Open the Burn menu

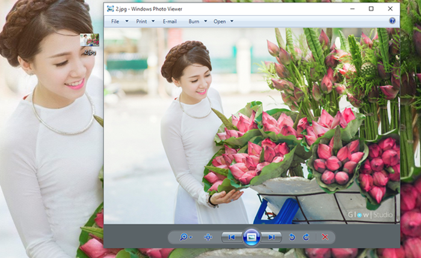pyautogui.click(x=194, y=22)
